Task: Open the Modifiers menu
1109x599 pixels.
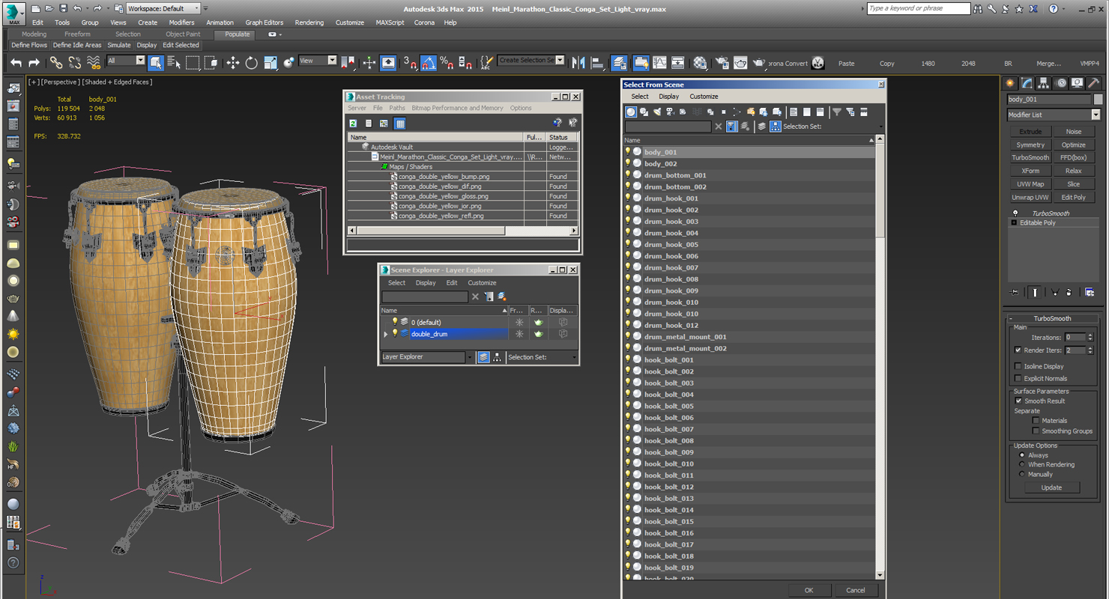Action: click(181, 22)
